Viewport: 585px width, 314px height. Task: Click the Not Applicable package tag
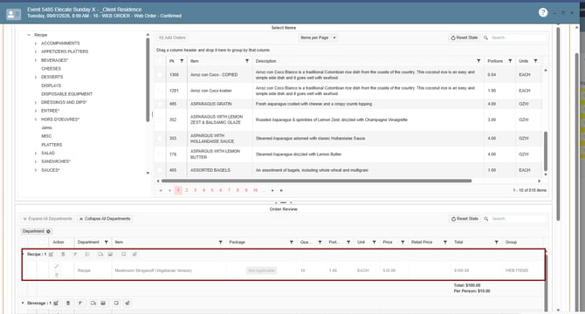(x=261, y=270)
